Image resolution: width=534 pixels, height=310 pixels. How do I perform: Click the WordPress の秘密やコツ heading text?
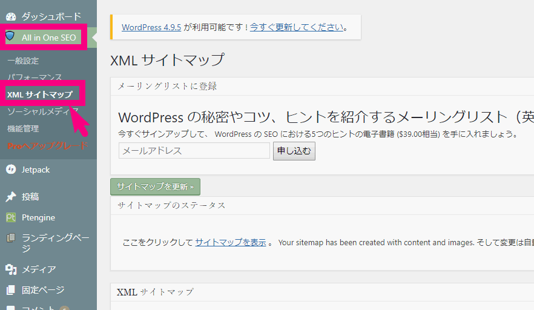pyautogui.click(x=326, y=117)
